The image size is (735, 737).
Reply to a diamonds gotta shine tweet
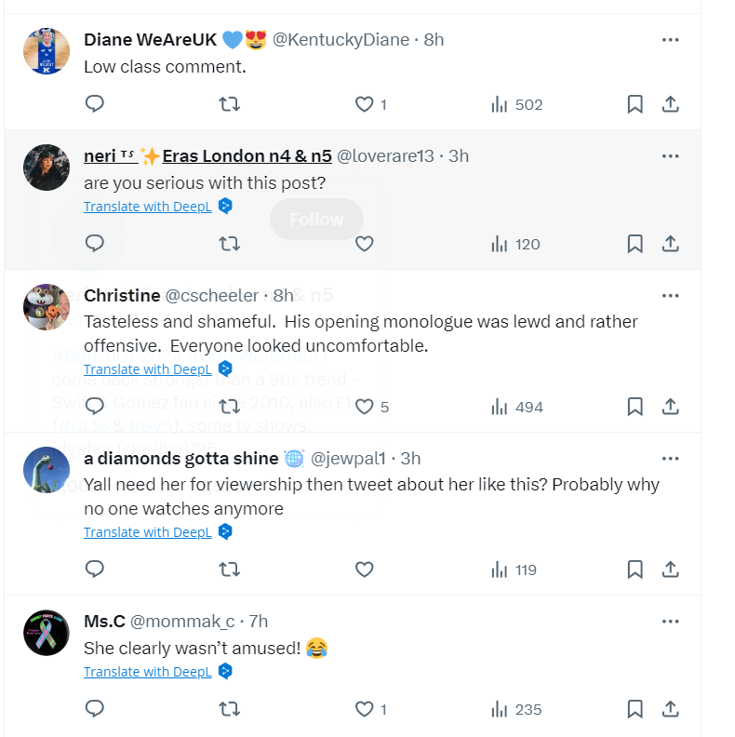pos(94,569)
